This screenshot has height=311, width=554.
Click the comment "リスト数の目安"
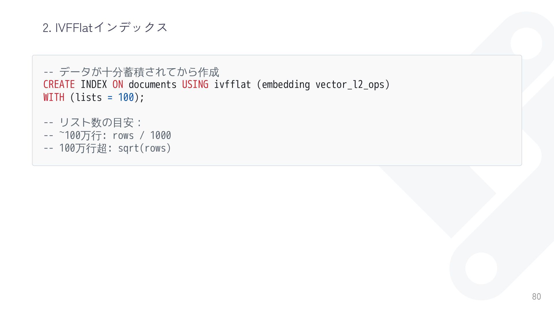coord(96,123)
